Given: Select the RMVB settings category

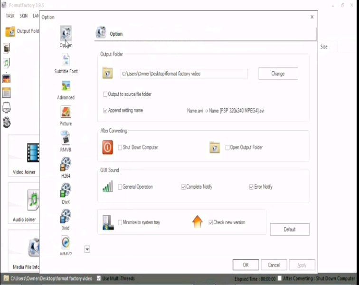Looking at the screenshot, I should pos(66,142).
